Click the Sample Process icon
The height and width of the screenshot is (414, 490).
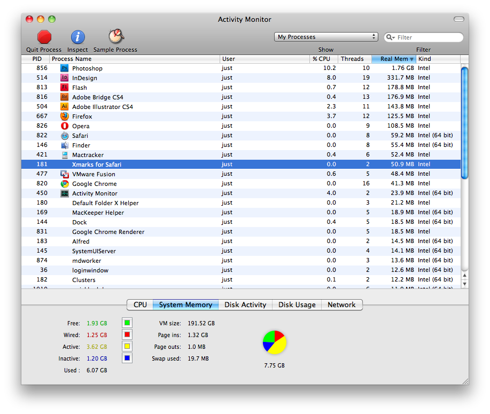click(116, 36)
